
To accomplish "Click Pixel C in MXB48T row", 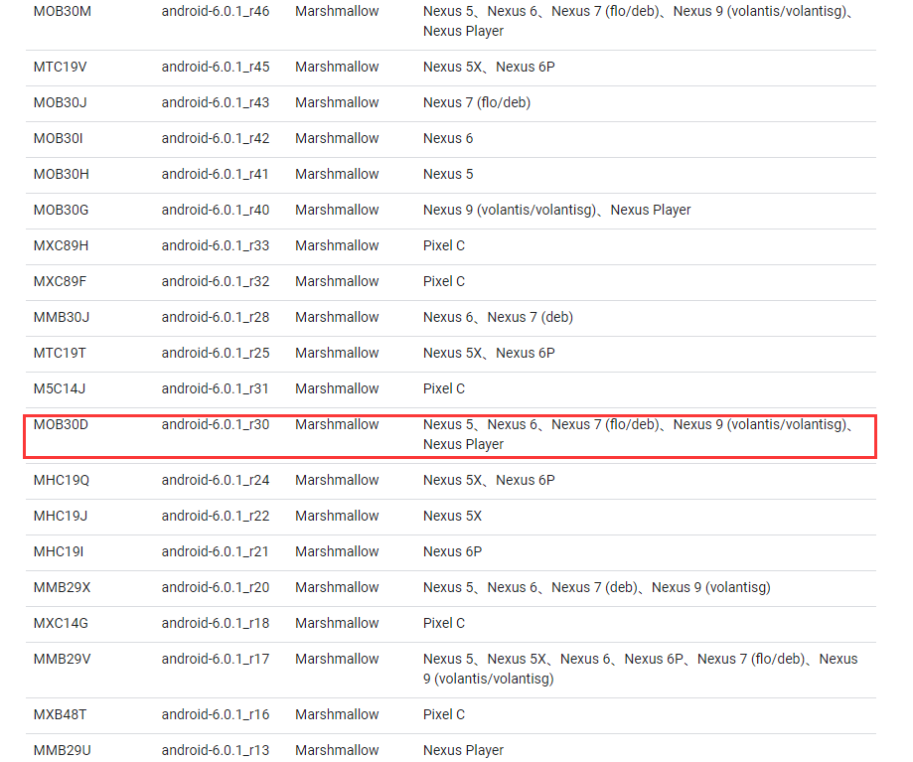I will [x=444, y=715].
